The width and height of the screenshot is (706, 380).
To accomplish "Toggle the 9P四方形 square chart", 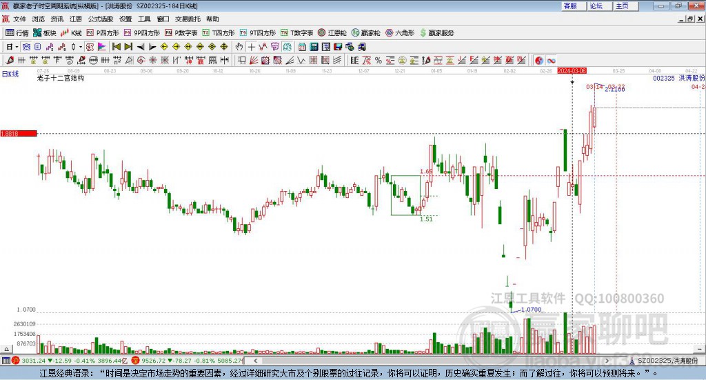I will [x=142, y=33].
